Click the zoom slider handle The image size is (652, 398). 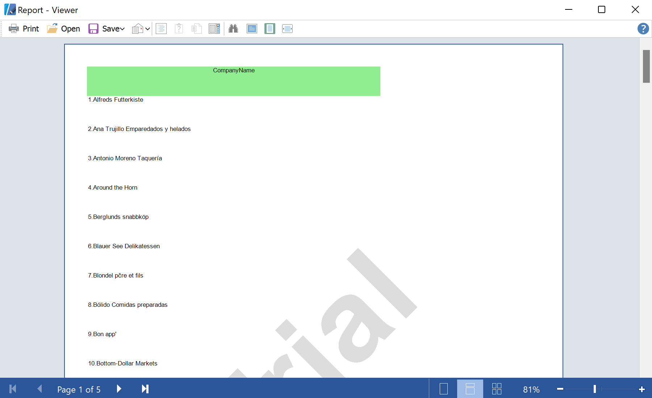click(594, 389)
